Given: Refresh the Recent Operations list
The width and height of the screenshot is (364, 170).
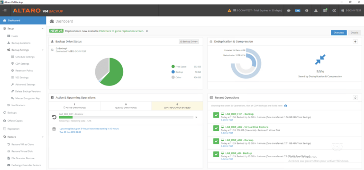Looking at the screenshot, I should tap(355, 98).
